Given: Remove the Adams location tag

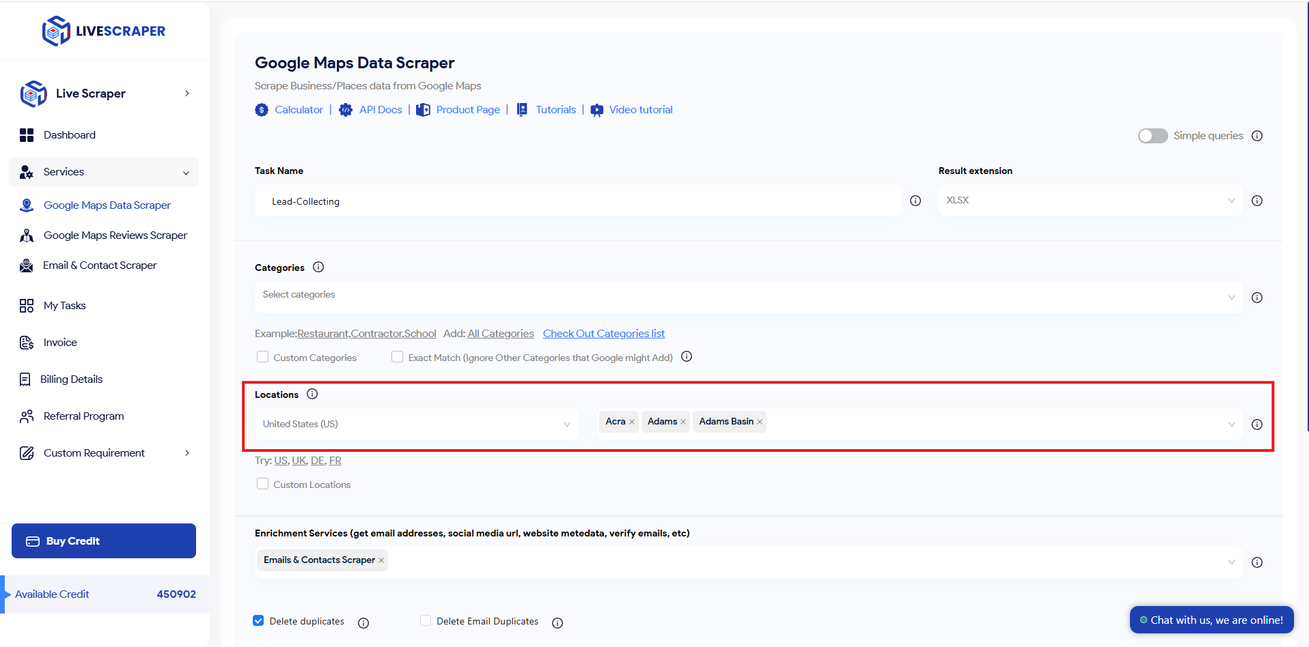Looking at the screenshot, I should [x=683, y=422].
